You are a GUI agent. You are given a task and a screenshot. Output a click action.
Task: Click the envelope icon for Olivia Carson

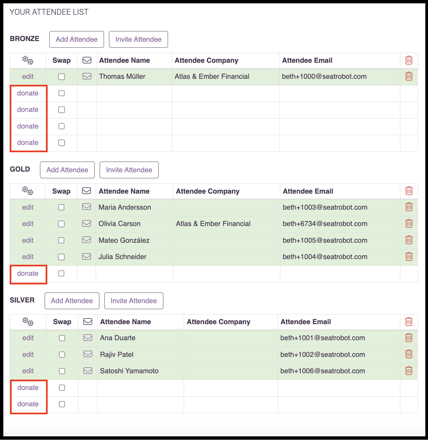pos(87,224)
